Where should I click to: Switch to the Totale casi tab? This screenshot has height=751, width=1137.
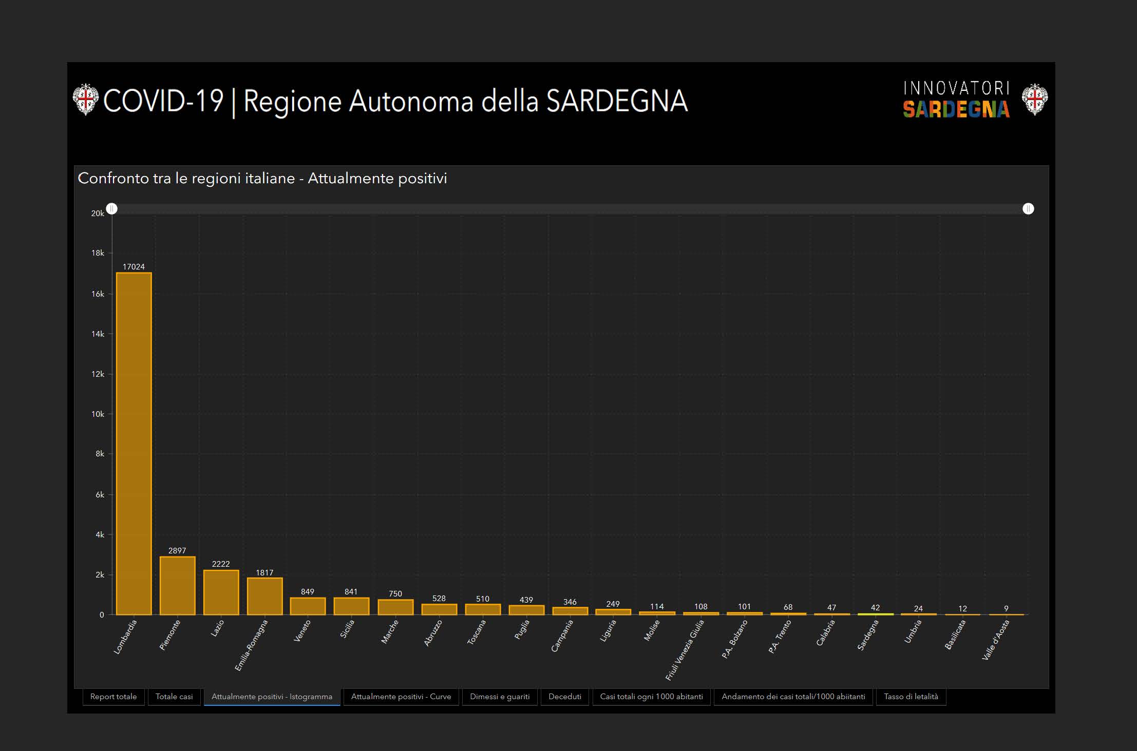174,697
